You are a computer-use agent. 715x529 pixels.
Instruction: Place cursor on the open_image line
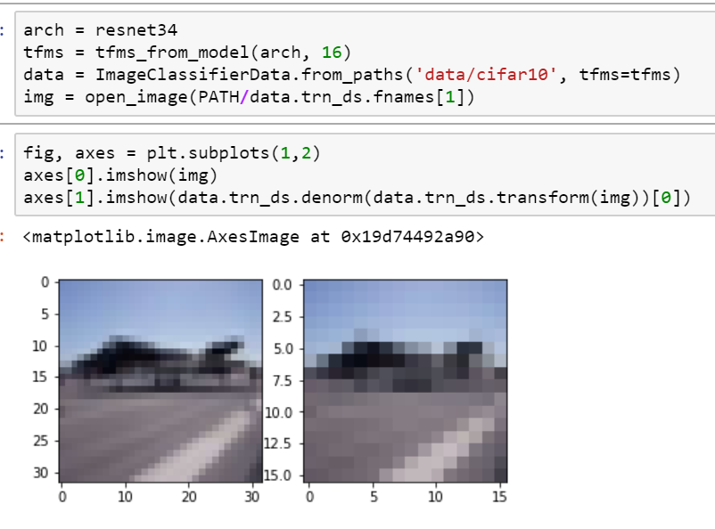(x=250, y=97)
